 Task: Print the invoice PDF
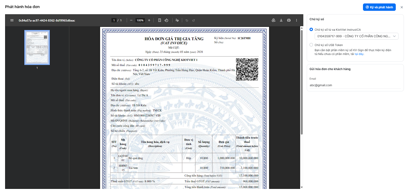click(x=289, y=20)
